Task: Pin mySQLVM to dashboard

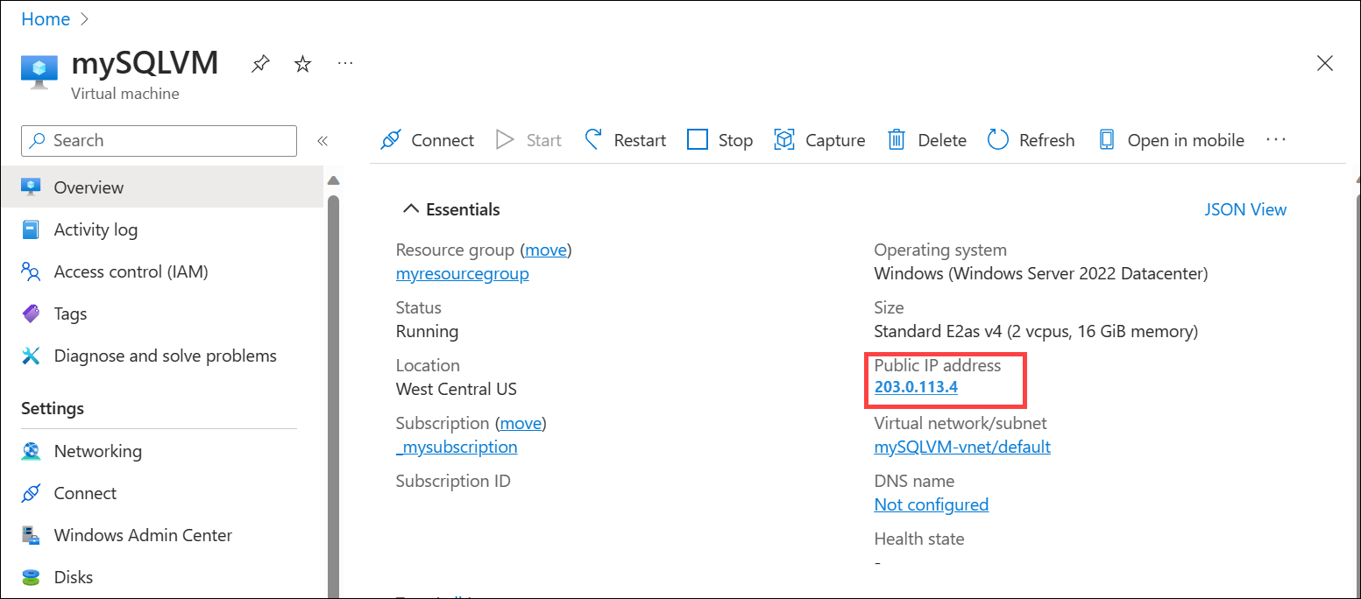Action: coord(259,63)
